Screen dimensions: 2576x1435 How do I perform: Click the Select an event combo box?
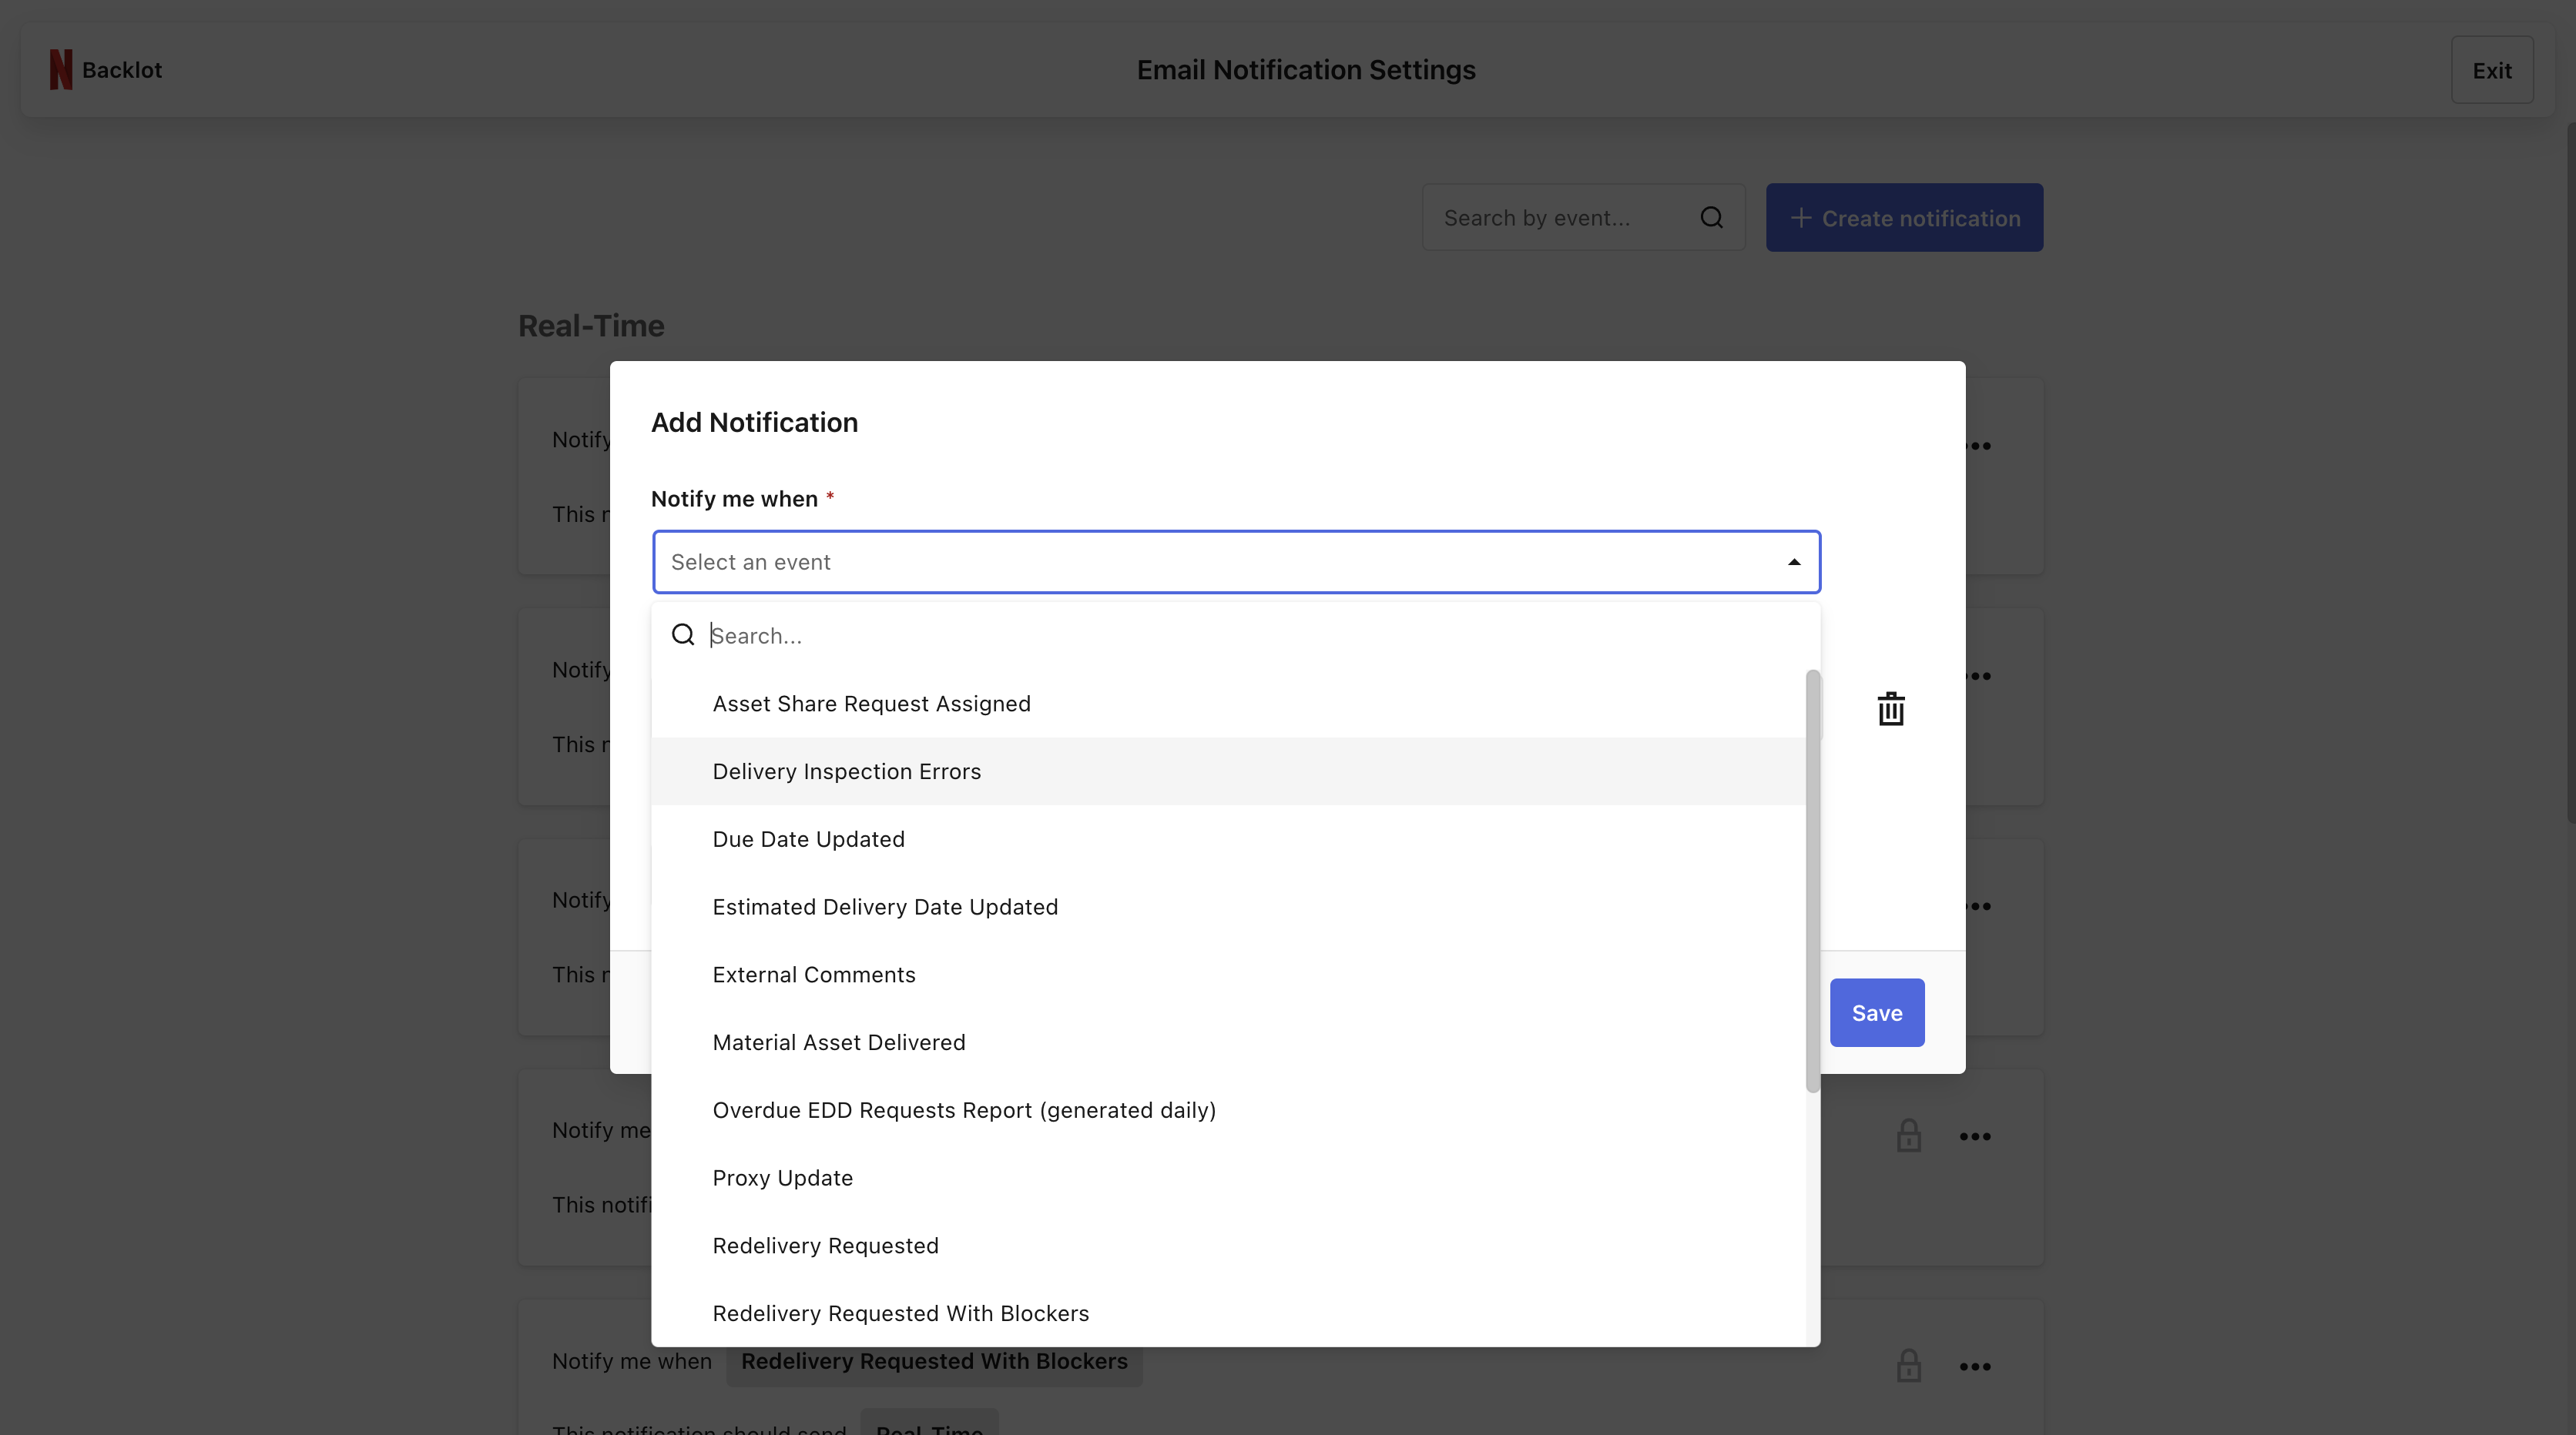pyautogui.click(x=1236, y=562)
